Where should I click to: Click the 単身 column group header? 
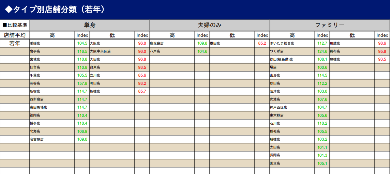pyautogui.click(x=90, y=25)
